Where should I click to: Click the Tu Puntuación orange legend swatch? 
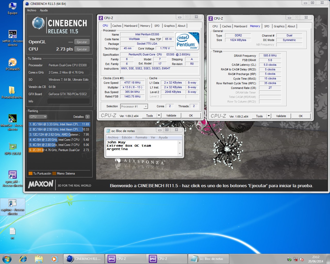[x=30, y=174]
